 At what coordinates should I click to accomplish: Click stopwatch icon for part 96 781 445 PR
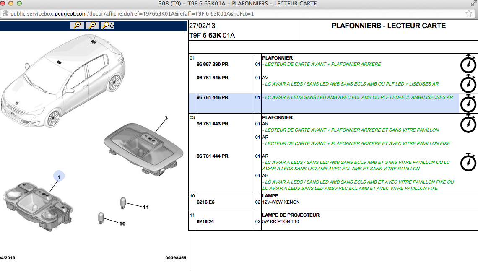pyautogui.click(x=468, y=83)
